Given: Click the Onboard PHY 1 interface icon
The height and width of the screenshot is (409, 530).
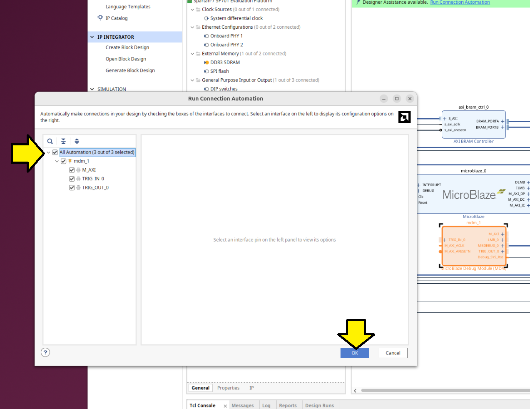Looking at the screenshot, I should [x=206, y=35].
